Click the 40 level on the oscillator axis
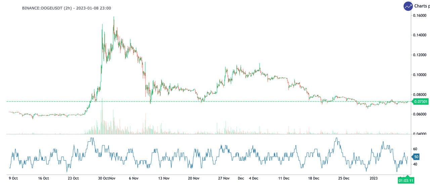This screenshot has height=185, width=430. (x=415, y=164)
